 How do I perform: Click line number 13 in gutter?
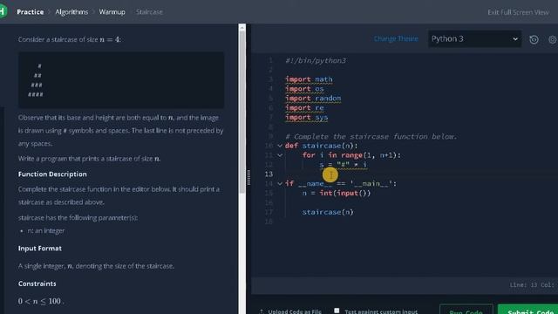(269, 174)
